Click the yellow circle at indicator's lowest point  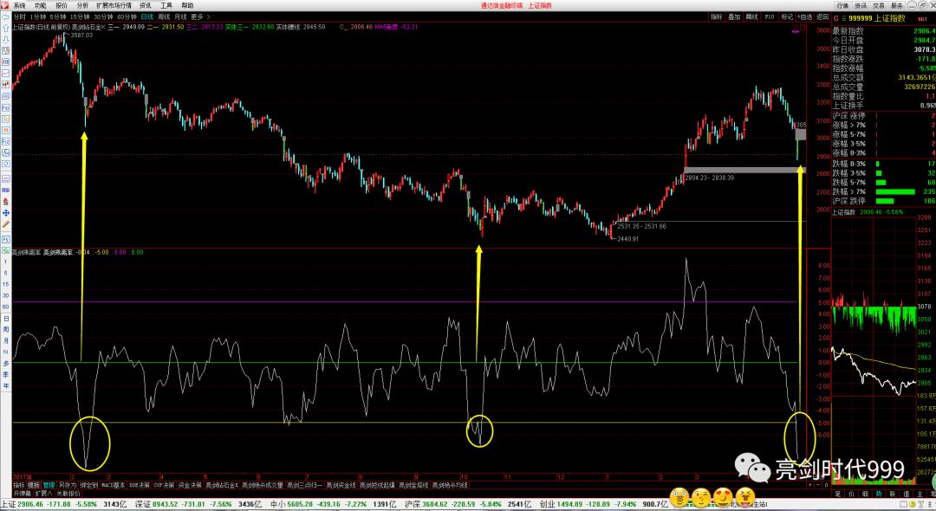pos(89,443)
